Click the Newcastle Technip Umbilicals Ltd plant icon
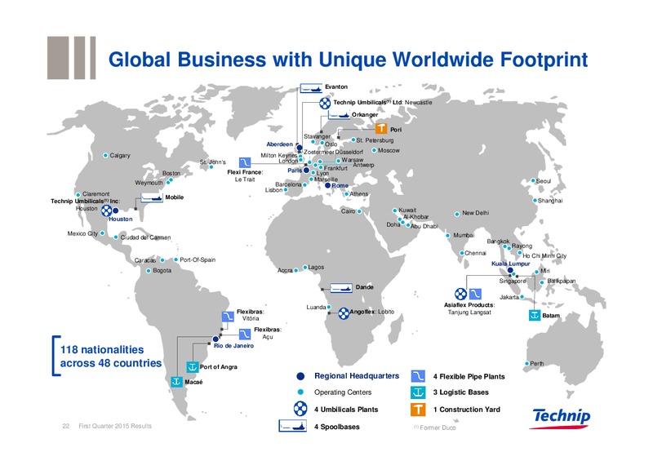This screenshot has height=461, width=653. [x=325, y=103]
